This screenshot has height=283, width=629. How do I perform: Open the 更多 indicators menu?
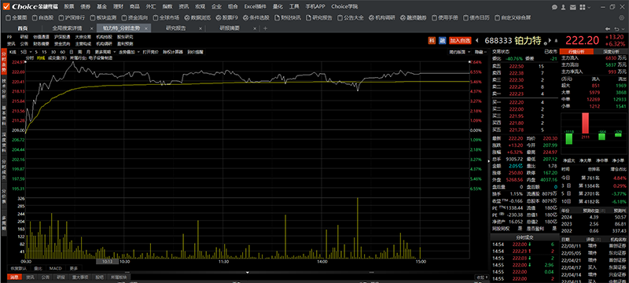click(73, 268)
